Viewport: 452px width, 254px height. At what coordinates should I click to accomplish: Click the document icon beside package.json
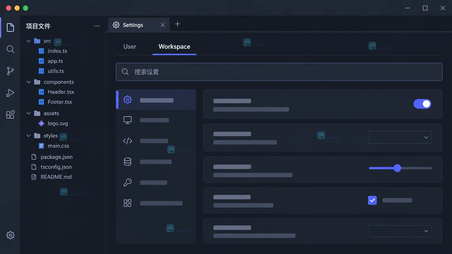pos(34,157)
